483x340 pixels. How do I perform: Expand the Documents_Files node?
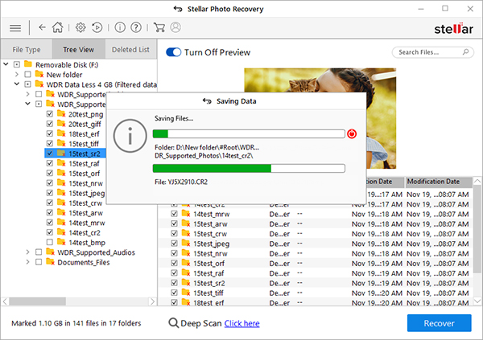(28, 262)
